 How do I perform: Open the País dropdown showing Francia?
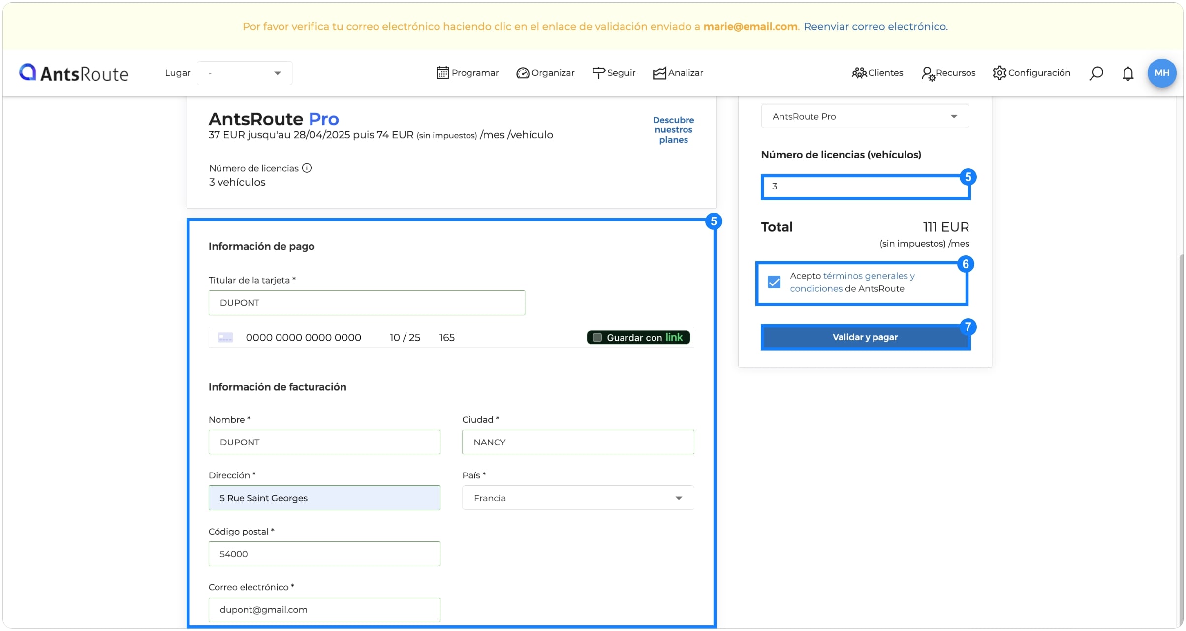pos(578,498)
